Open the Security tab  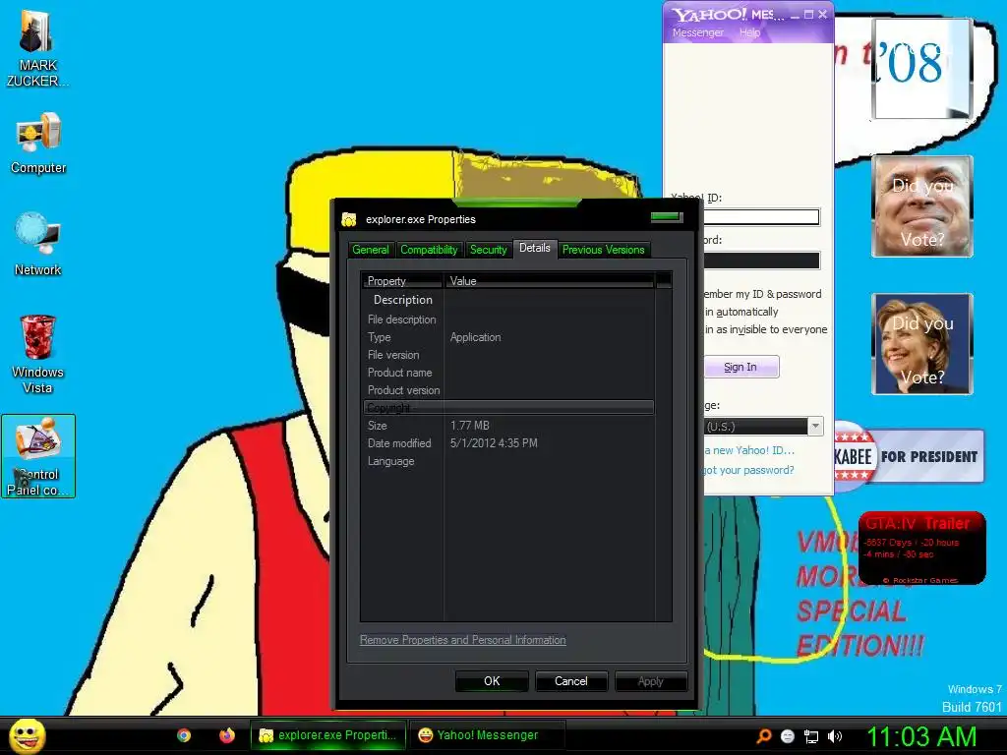click(488, 250)
